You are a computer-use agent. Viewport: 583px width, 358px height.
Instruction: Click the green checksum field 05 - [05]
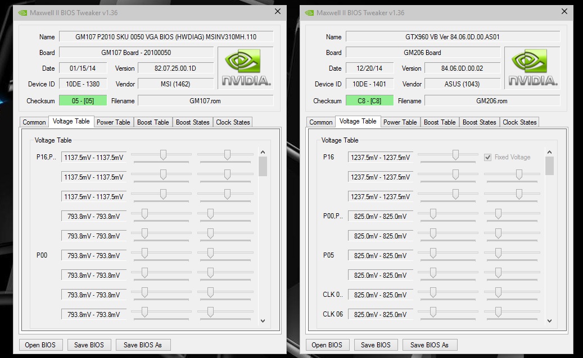(83, 101)
